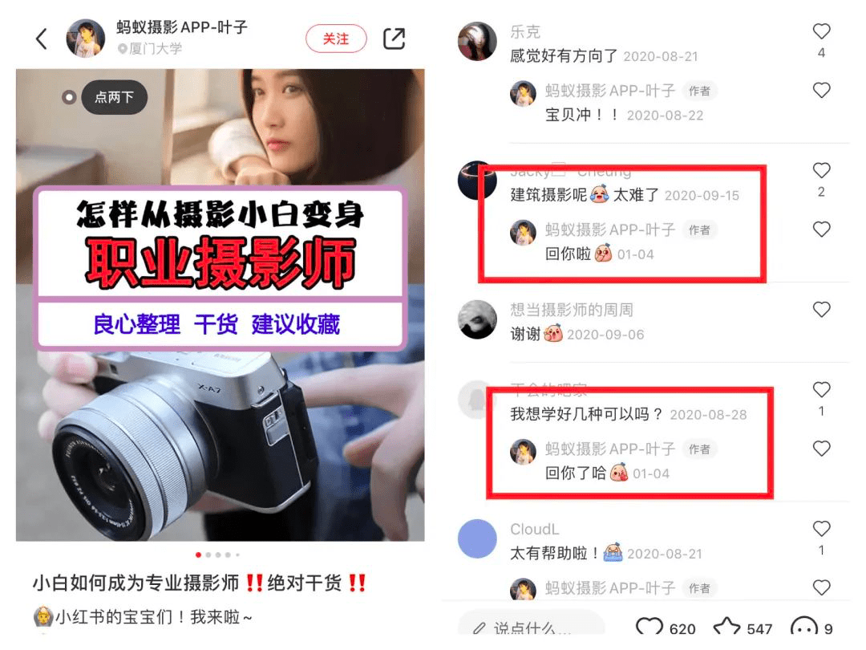Select the second image pagination dot
The height and width of the screenshot is (650, 866).
pyautogui.click(x=208, y=555)
